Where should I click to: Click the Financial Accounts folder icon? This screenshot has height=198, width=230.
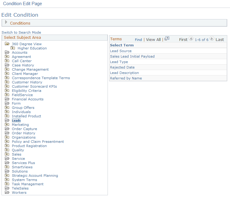tap(7, 99)
